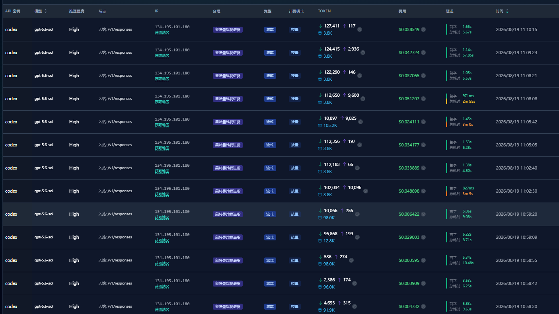Click latency bar in 11:02:30 row
This screenshot has height=314, width=559.
447,191
